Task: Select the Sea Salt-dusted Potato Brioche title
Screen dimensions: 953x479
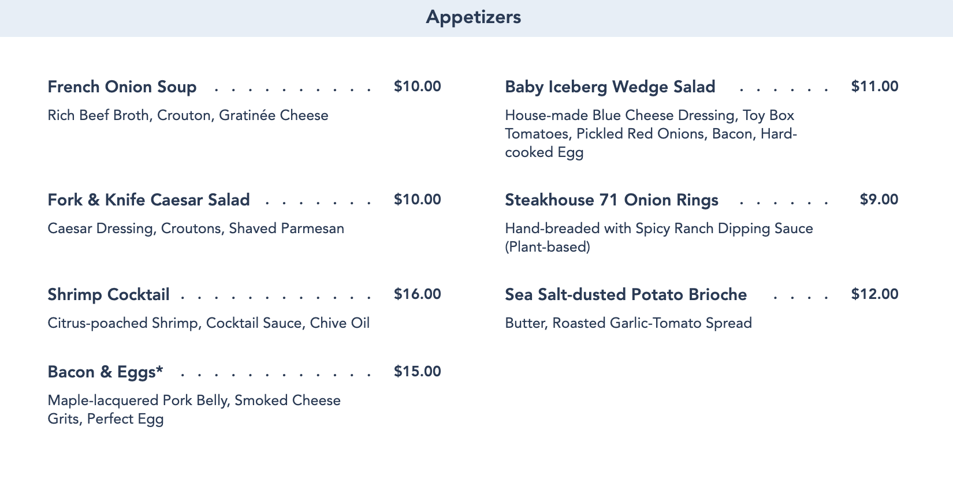Action: [x=626, y=295]
